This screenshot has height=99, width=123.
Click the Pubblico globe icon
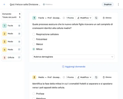coord(44,4)
